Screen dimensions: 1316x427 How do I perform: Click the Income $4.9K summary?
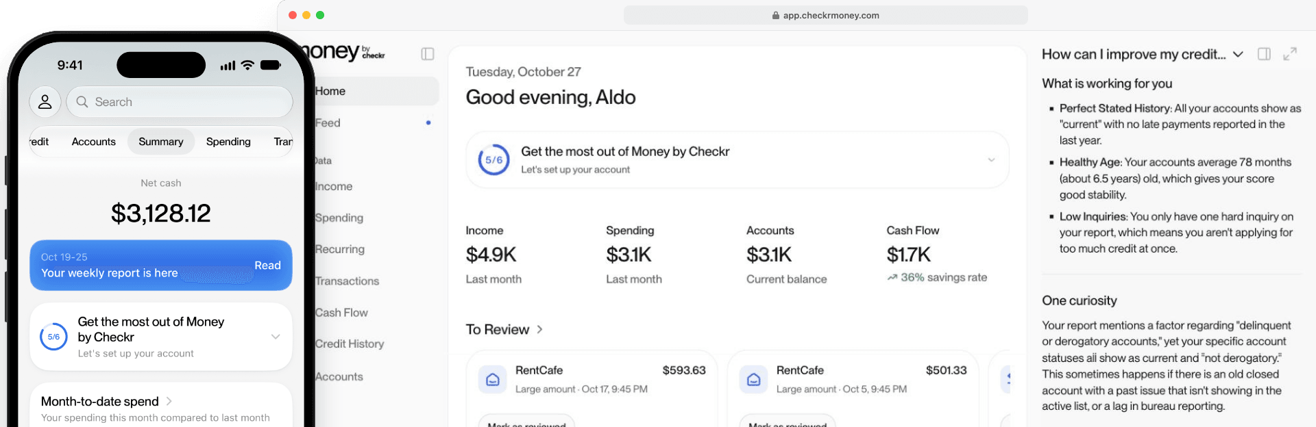493,255
